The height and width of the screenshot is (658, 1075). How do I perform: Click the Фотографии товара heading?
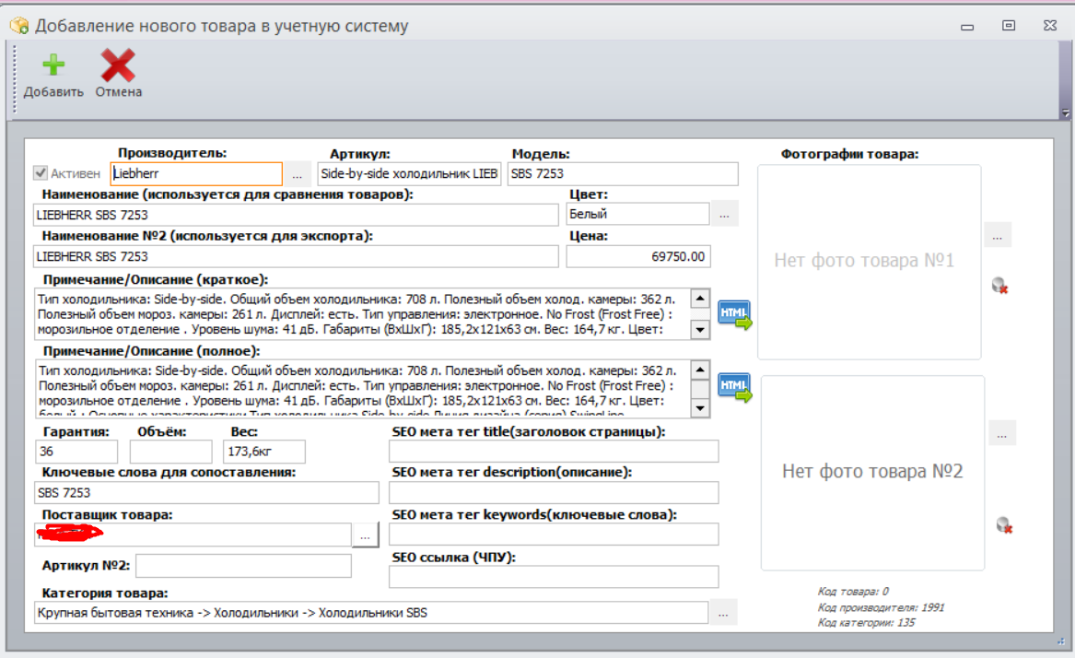pyautogui.click(x=849, y=155)
